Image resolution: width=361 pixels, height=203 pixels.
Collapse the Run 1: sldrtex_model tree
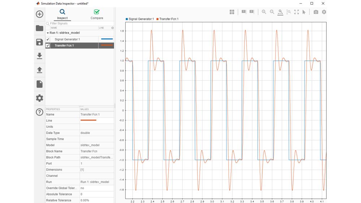pos(48,33)
